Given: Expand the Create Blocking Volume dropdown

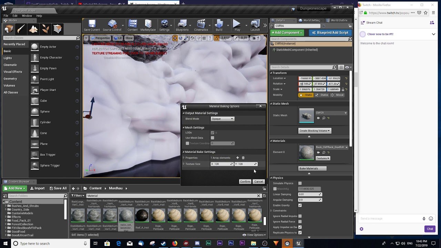Looking at the screenshot, I should pos(314,131).
